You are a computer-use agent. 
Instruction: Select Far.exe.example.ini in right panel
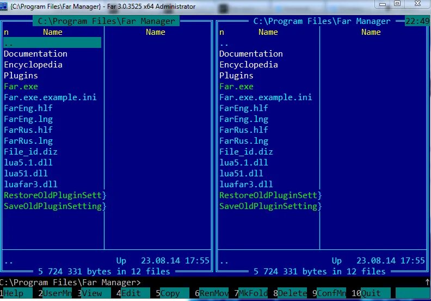[266, 97]
